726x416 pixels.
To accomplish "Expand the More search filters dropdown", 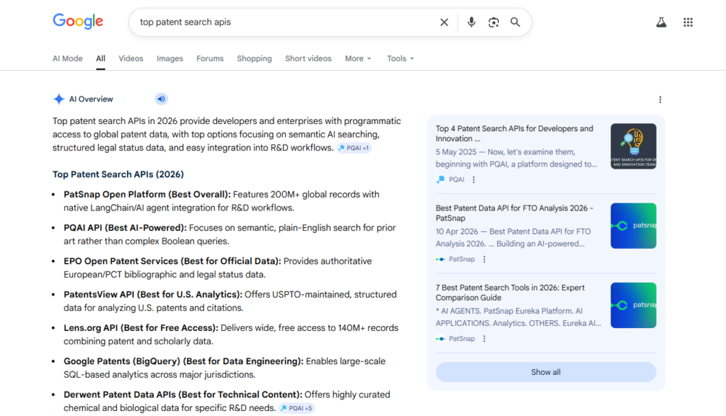I will [358, 59].
